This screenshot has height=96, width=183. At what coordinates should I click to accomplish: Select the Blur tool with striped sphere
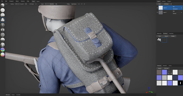click(3, 35)
